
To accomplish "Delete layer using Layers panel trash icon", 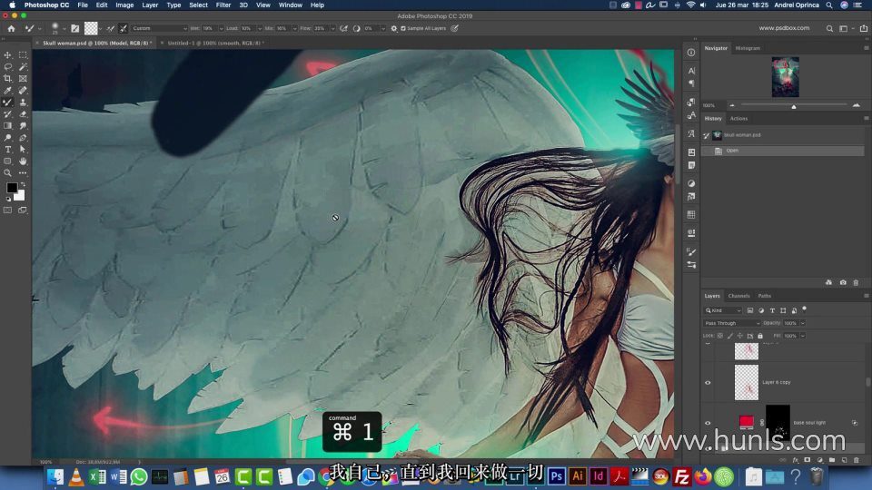I will pyautogui.click(x=857, y=461).
